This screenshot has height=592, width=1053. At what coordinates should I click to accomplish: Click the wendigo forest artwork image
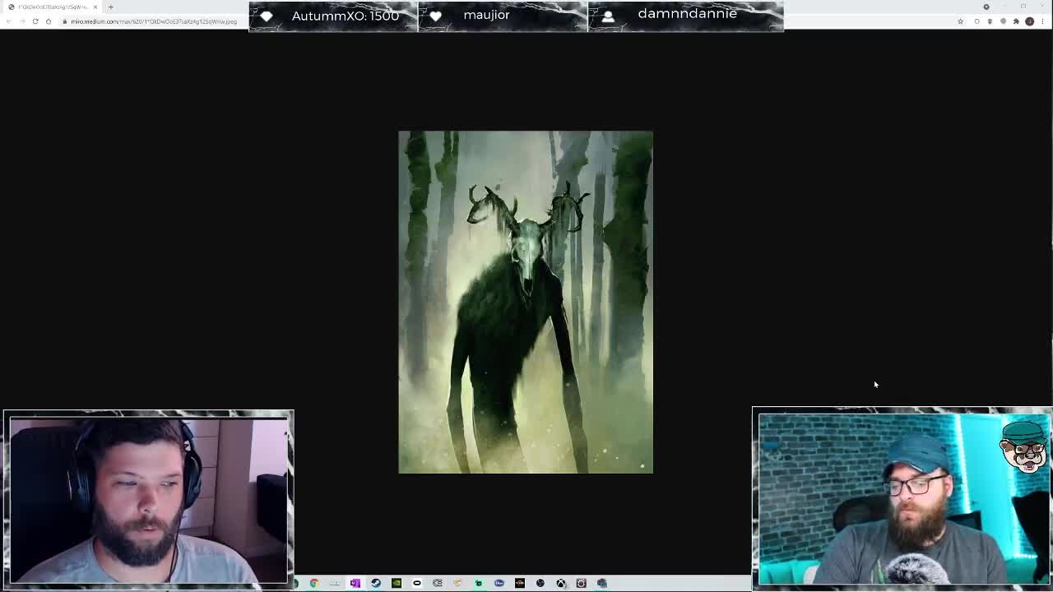pyautogui.click(x=526, y=302)
